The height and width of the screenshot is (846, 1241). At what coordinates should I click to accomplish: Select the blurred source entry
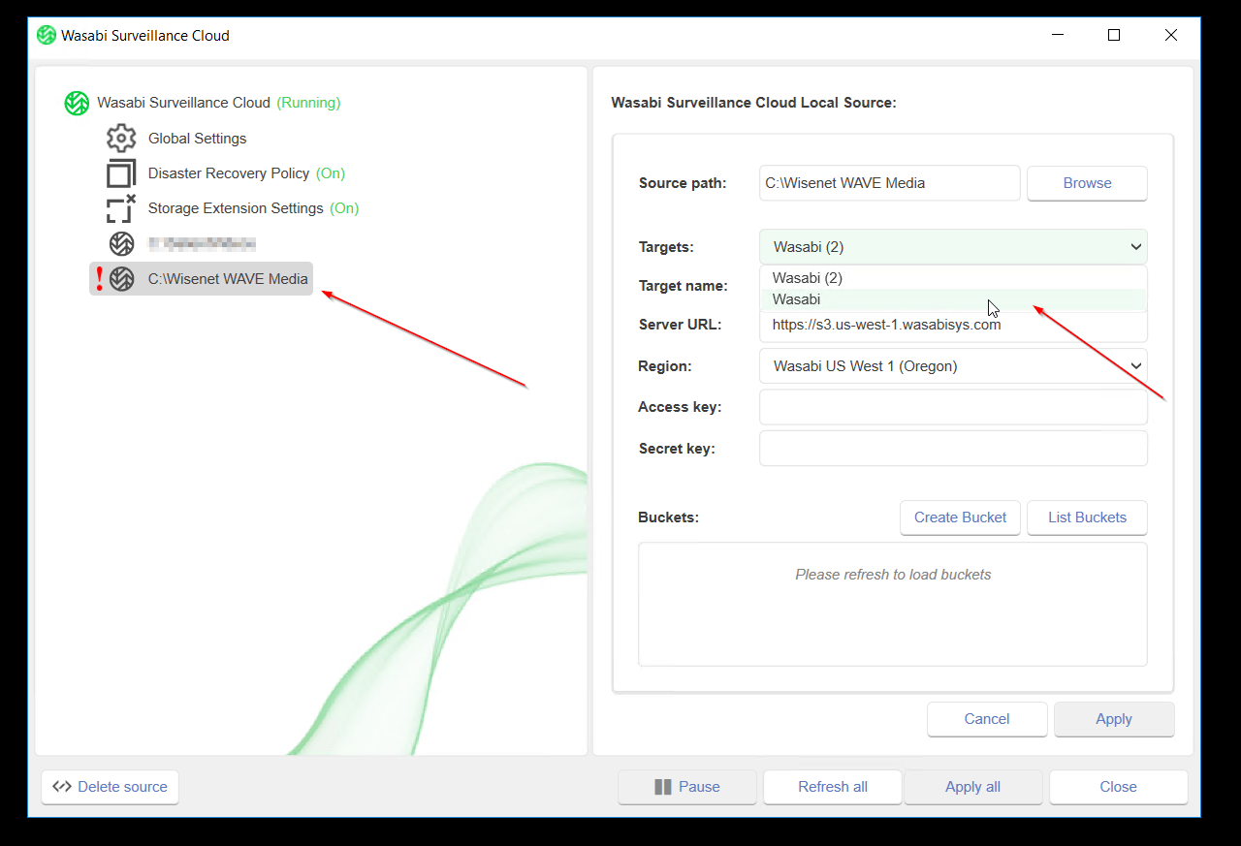tap(182, 243)
